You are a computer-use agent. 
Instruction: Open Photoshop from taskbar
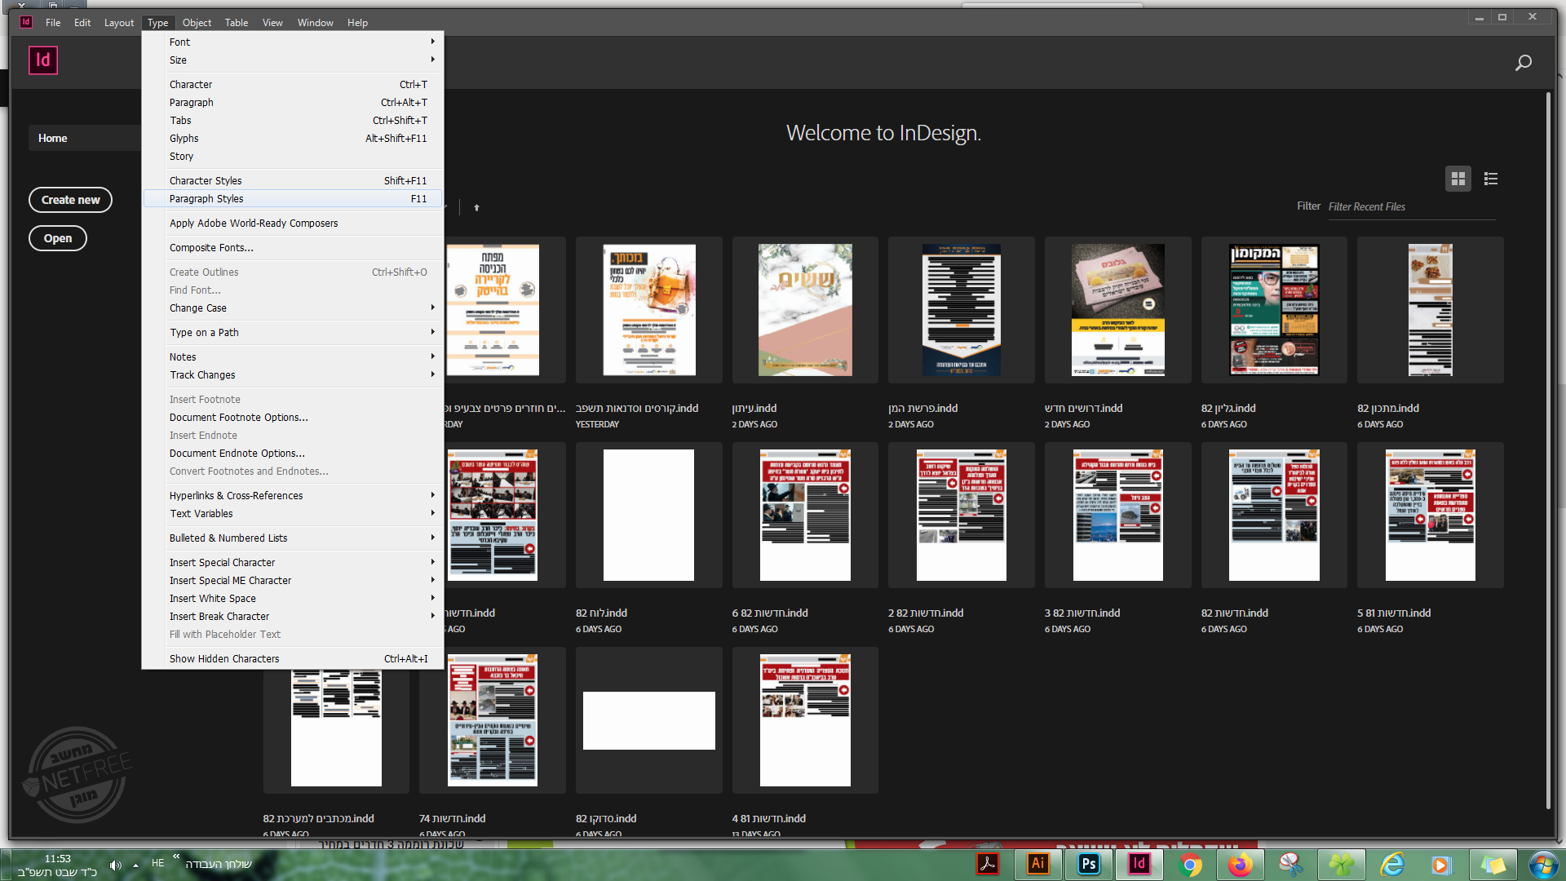pyautogui.click(x=1088, y=864)
